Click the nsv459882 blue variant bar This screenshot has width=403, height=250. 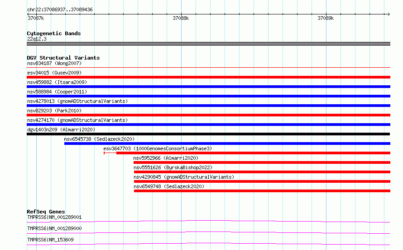click(208, 87)
